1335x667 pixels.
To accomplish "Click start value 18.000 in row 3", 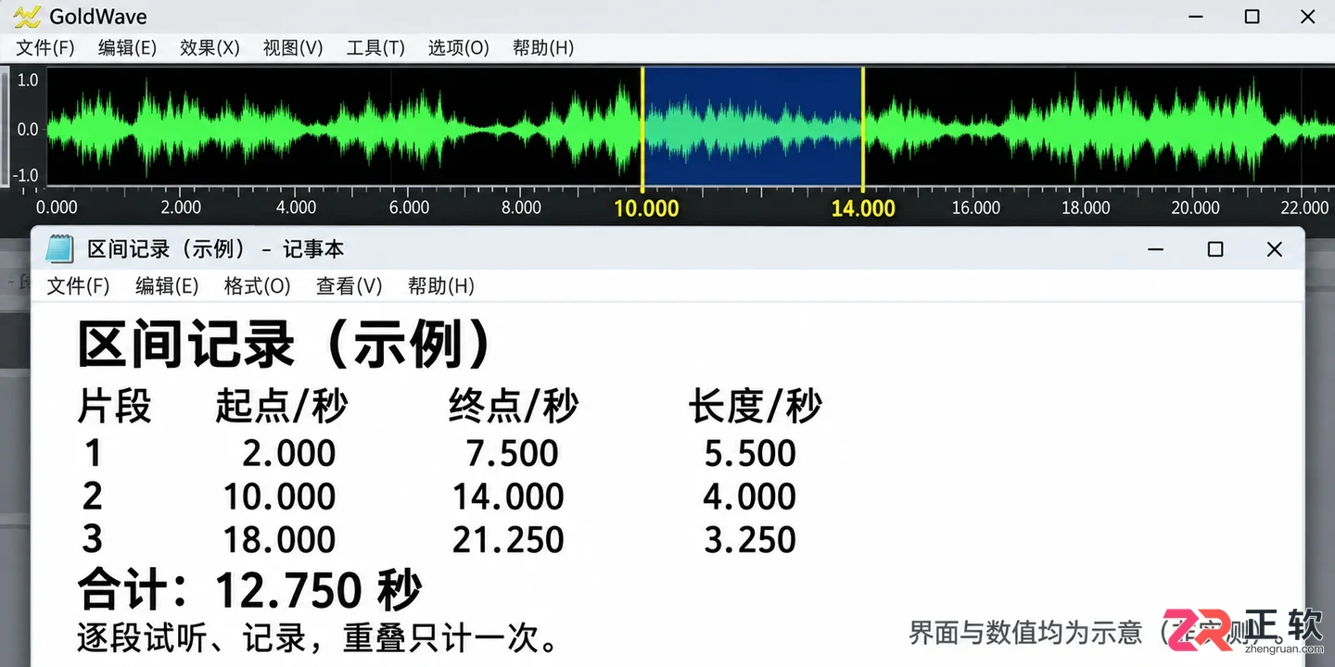I will pyautogui.click(x=279, y=540).
